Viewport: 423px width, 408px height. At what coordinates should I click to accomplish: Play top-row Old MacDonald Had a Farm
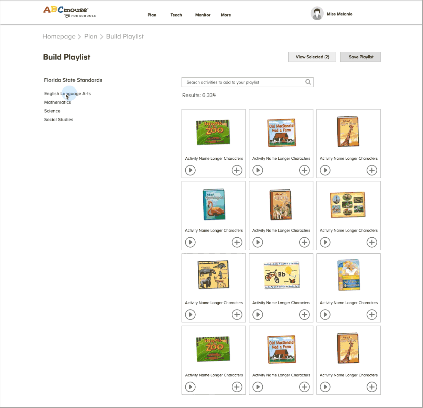point(258,170)
